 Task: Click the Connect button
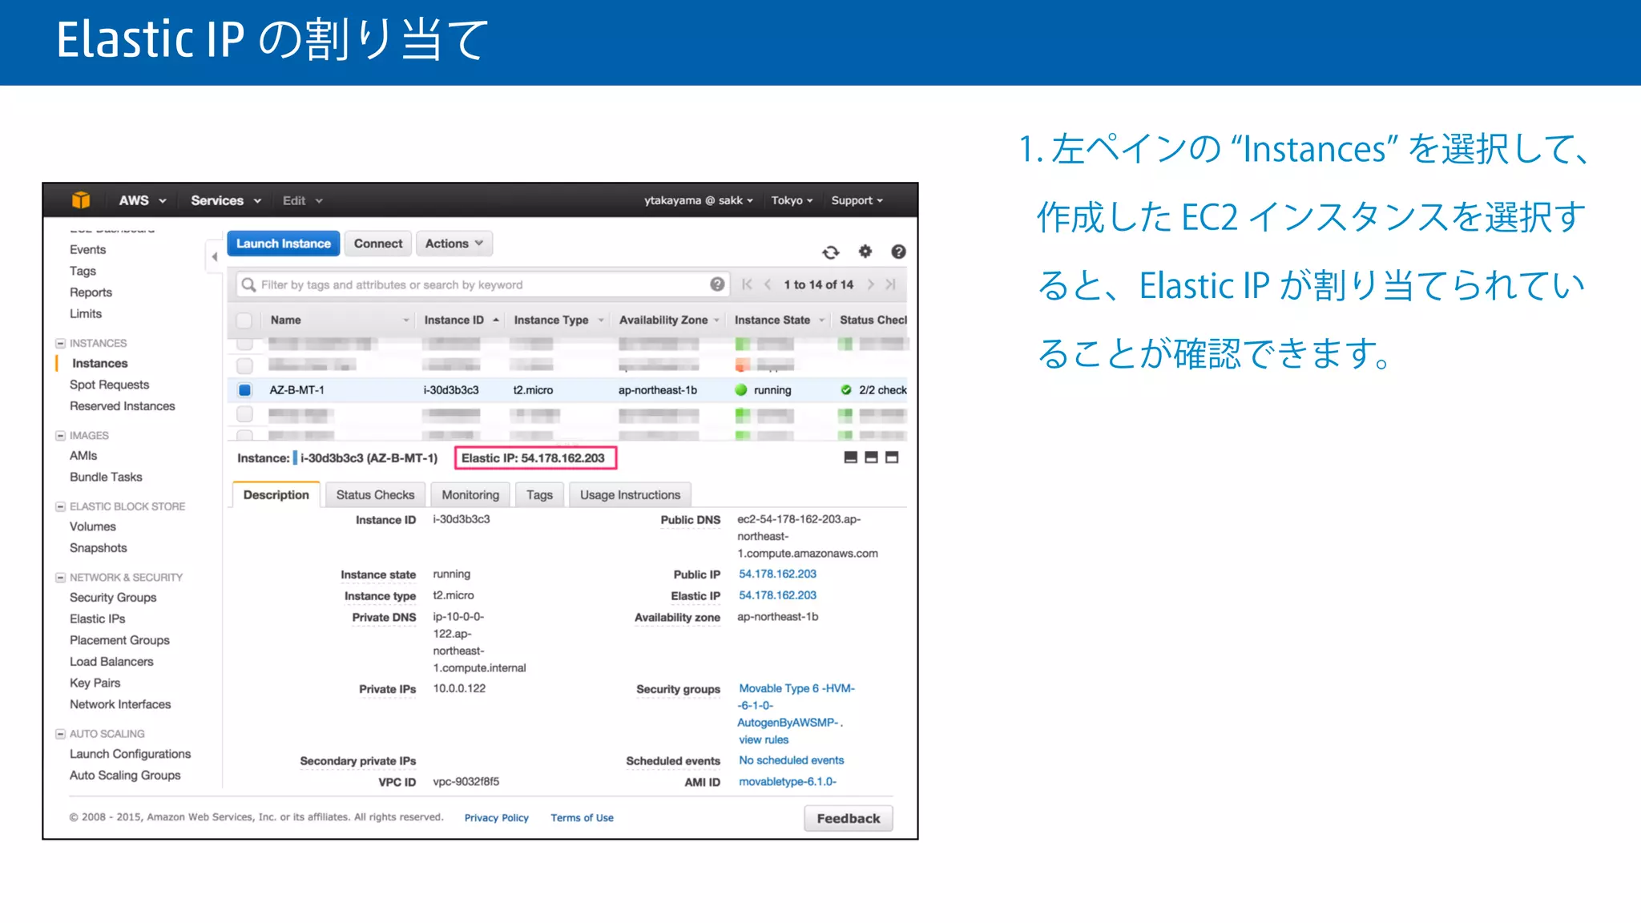[x=378, y=244]
